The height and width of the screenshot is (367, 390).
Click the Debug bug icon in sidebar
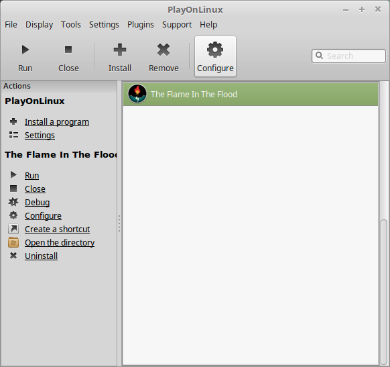(13, 202)
